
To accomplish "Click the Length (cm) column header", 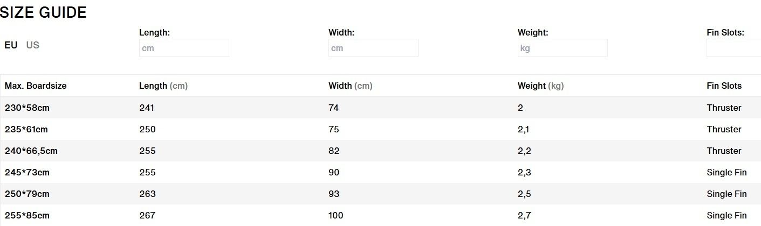I will click(x=163, y=86).
